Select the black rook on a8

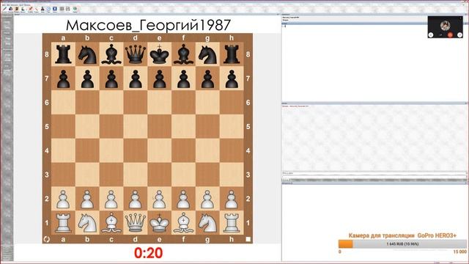pyautogui.click(x=63, y=54)
